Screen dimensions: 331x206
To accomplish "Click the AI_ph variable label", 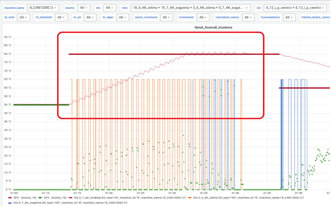I will point(77,17).
